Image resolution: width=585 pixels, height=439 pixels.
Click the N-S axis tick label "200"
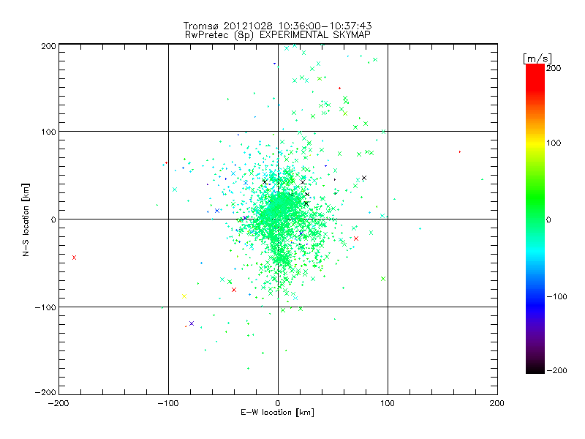48,46
